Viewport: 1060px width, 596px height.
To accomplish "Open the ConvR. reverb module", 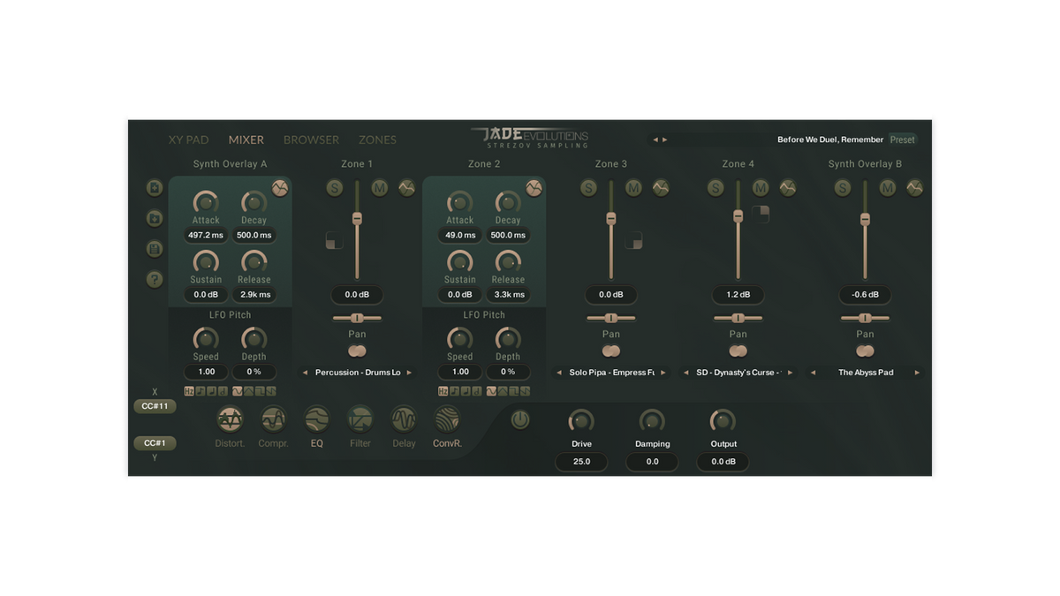I will (447, 419).
